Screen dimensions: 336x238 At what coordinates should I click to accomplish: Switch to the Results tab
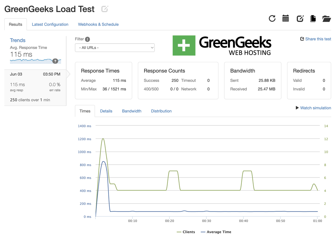tap(15, 24)
